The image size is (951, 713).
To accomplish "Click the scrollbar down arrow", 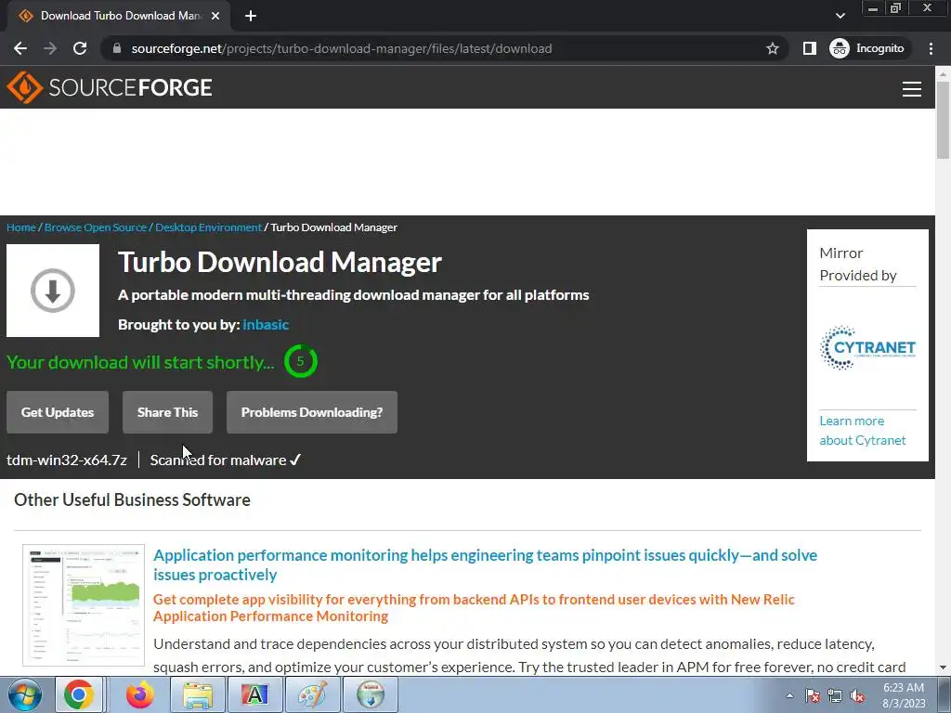I will [943, 668].
